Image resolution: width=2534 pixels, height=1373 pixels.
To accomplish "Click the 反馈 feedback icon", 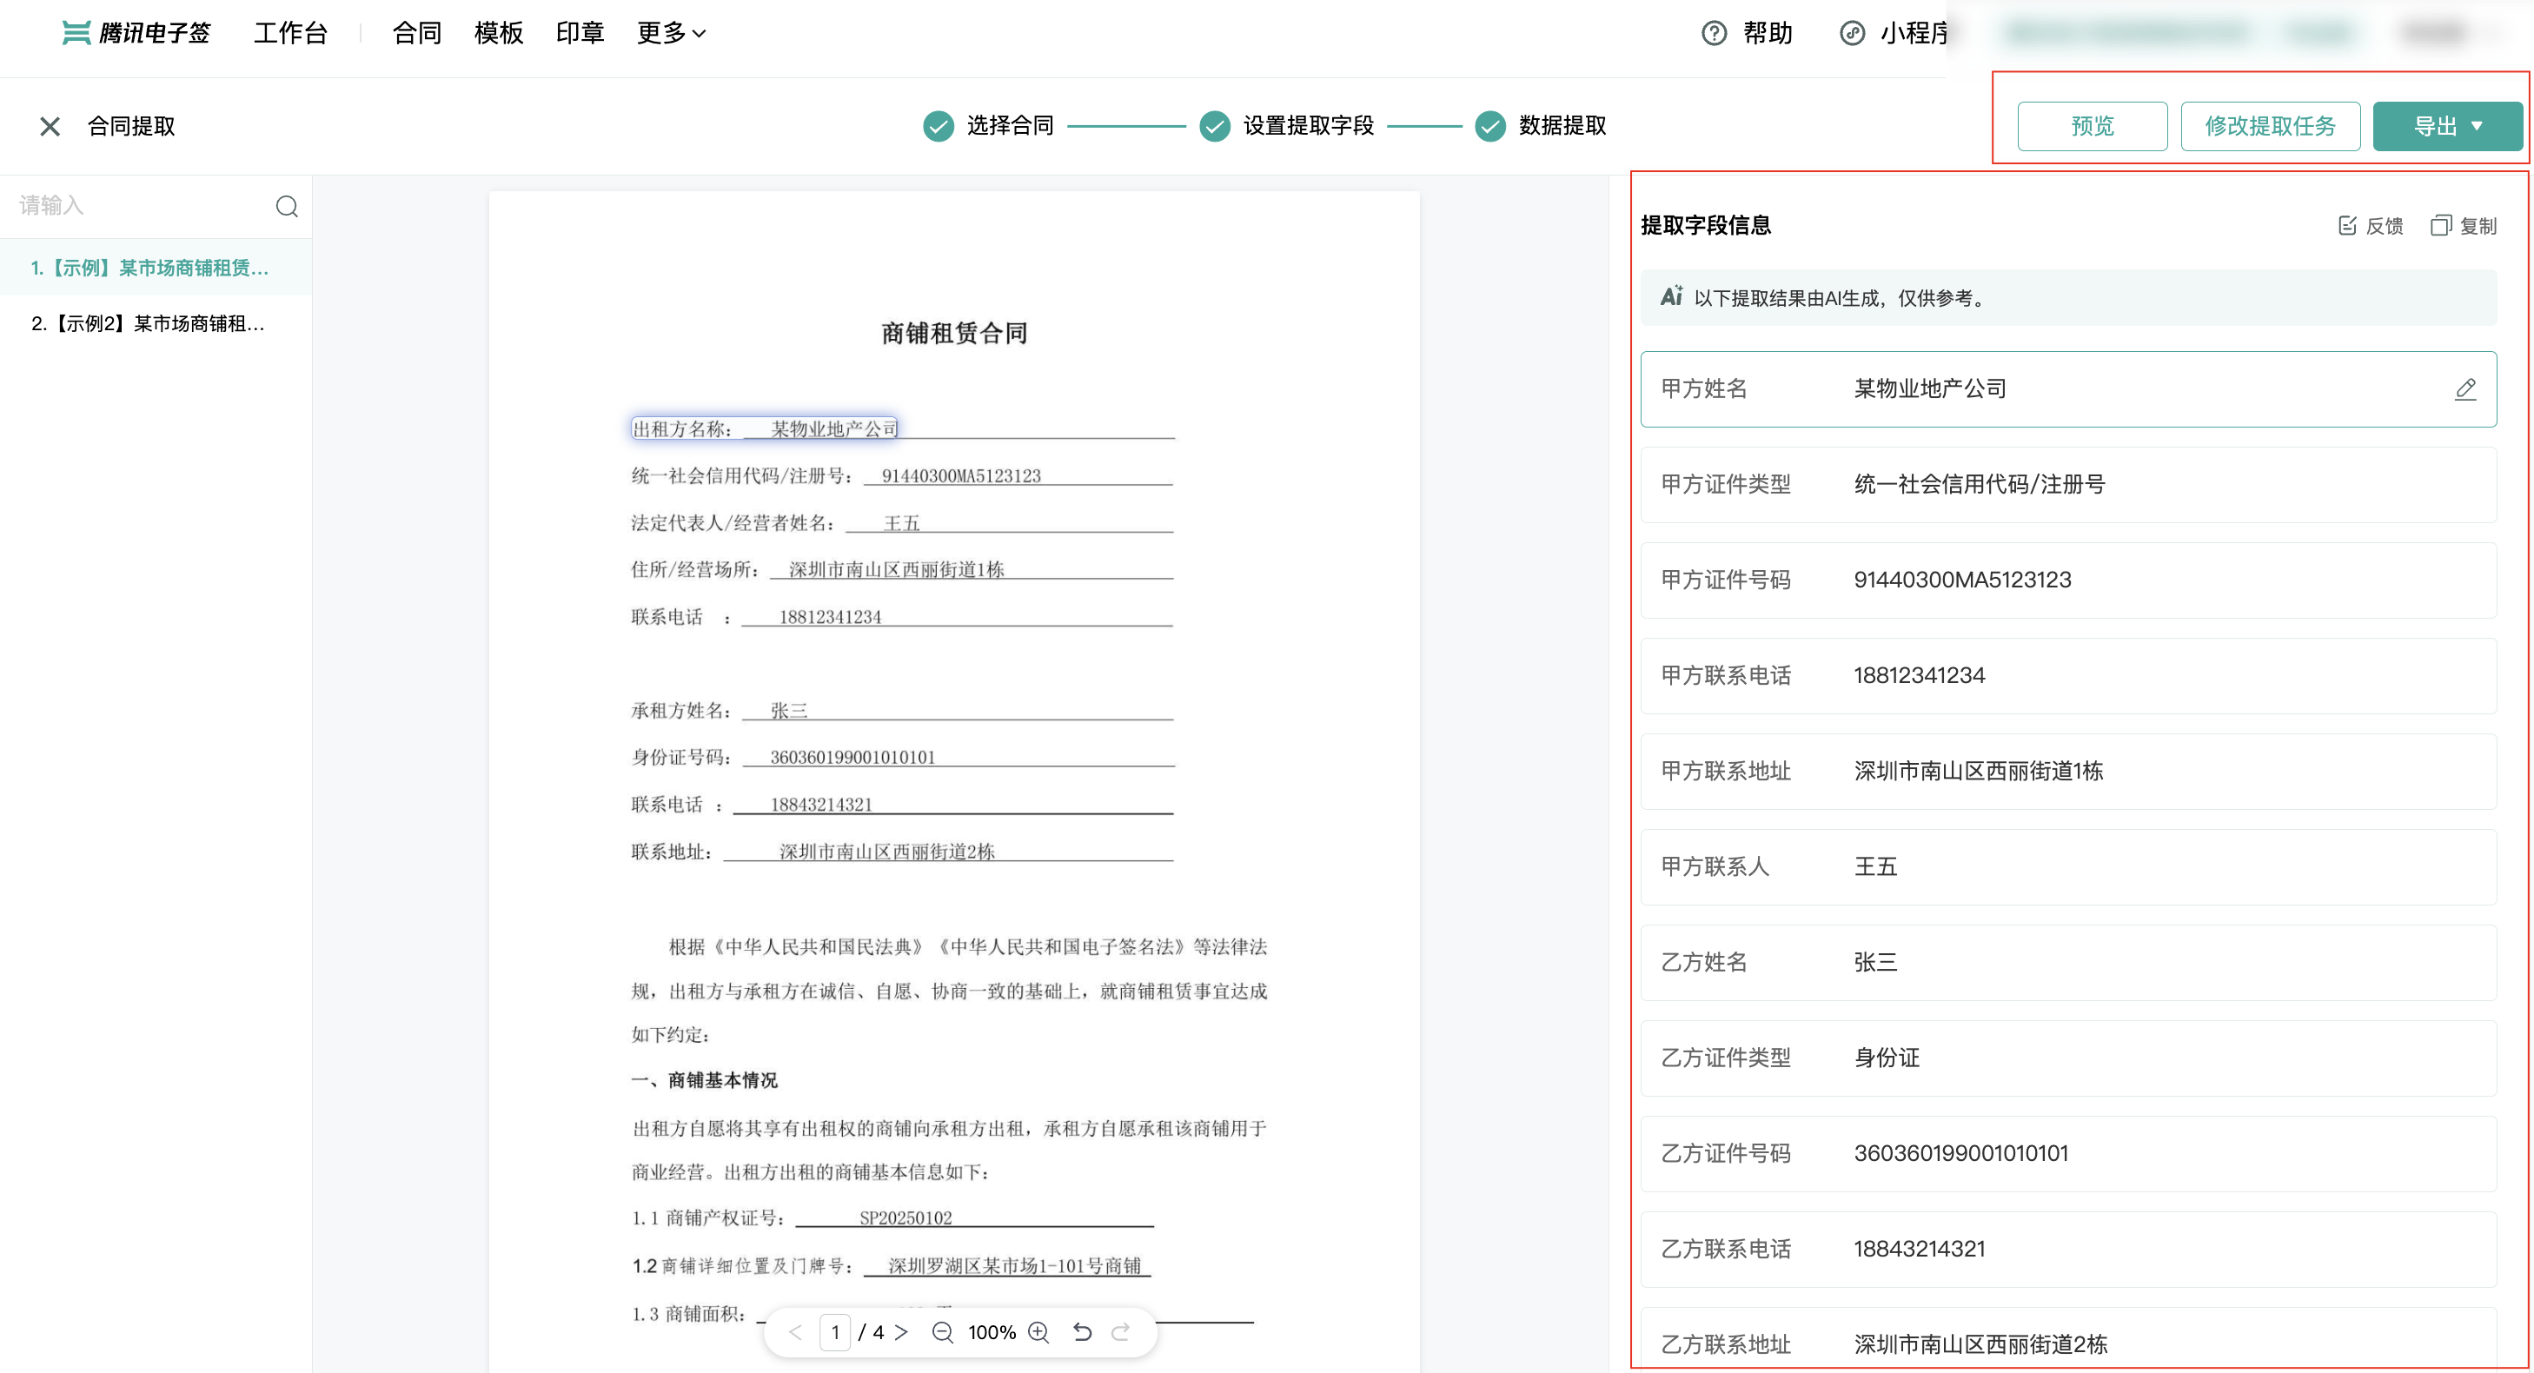I will pyautogui.click(x=2347, y=225).
